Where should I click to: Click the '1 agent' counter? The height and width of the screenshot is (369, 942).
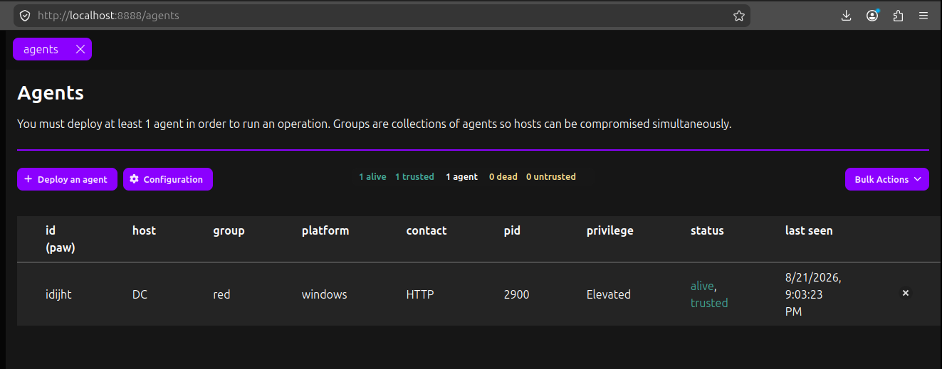tap(461, 177)
